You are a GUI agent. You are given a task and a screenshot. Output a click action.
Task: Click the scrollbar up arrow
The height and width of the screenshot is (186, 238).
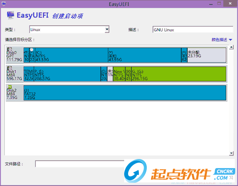231,47
